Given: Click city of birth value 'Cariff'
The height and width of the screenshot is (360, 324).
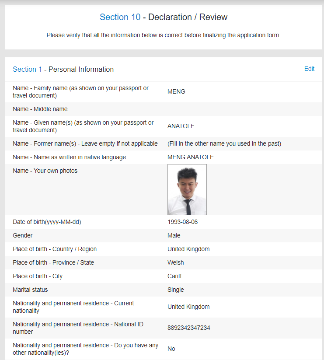Looking at the screenshot, I should (x=174, y=276).
